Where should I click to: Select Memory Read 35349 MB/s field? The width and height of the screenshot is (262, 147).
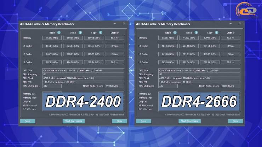pyautogui.click(x=52, y=38)
